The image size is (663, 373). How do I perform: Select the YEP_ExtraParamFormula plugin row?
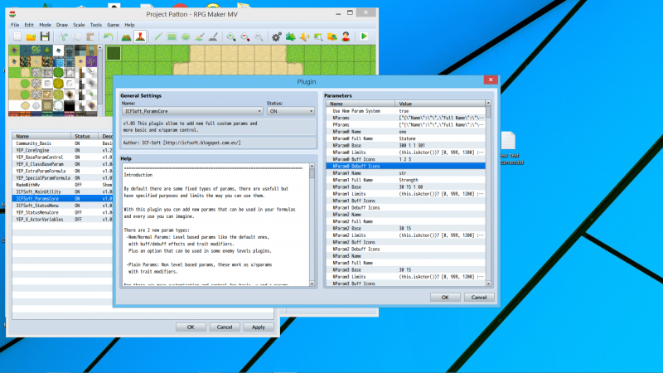[x=63, y=171]
